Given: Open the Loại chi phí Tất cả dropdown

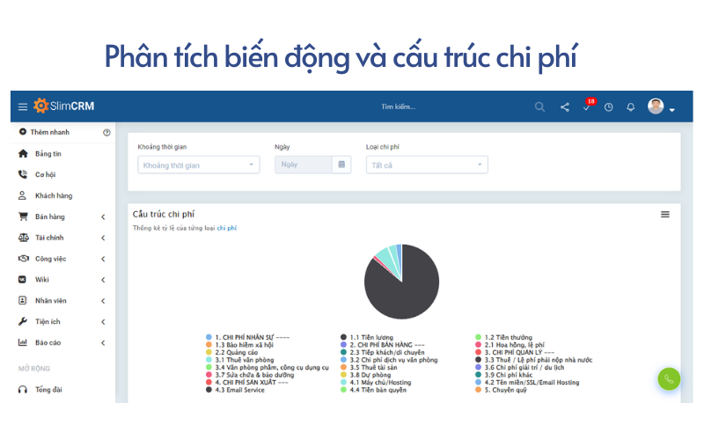Looking at the screenshot, I should pyautogui.click(x=427, y=165).
